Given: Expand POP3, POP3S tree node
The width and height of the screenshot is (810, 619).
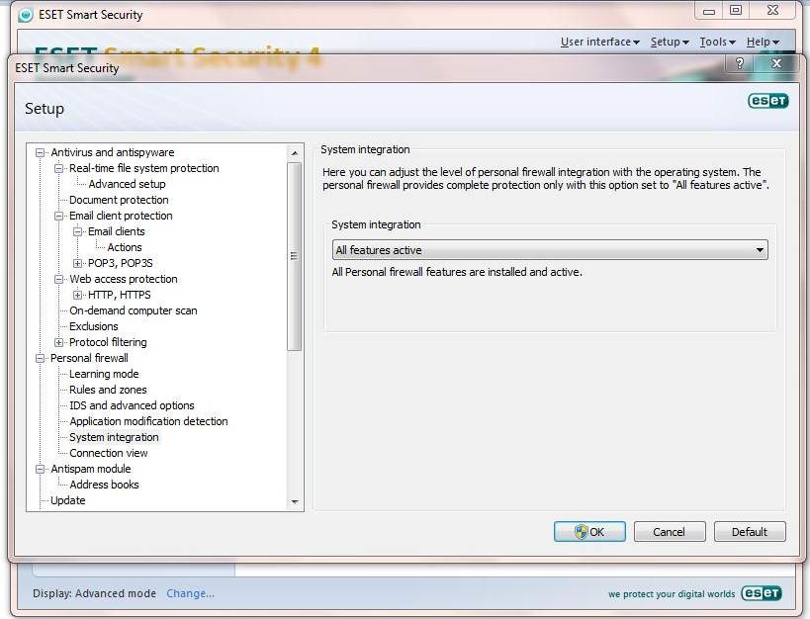Looking at the screenshot, I should 77,263.
